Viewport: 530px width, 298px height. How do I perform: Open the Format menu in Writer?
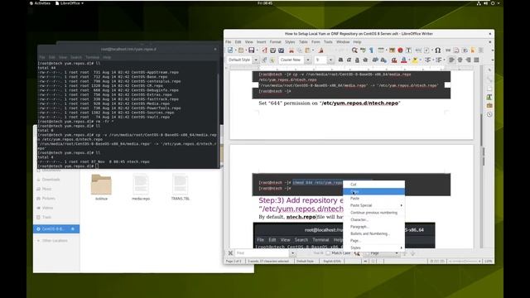tap(275, 42)
